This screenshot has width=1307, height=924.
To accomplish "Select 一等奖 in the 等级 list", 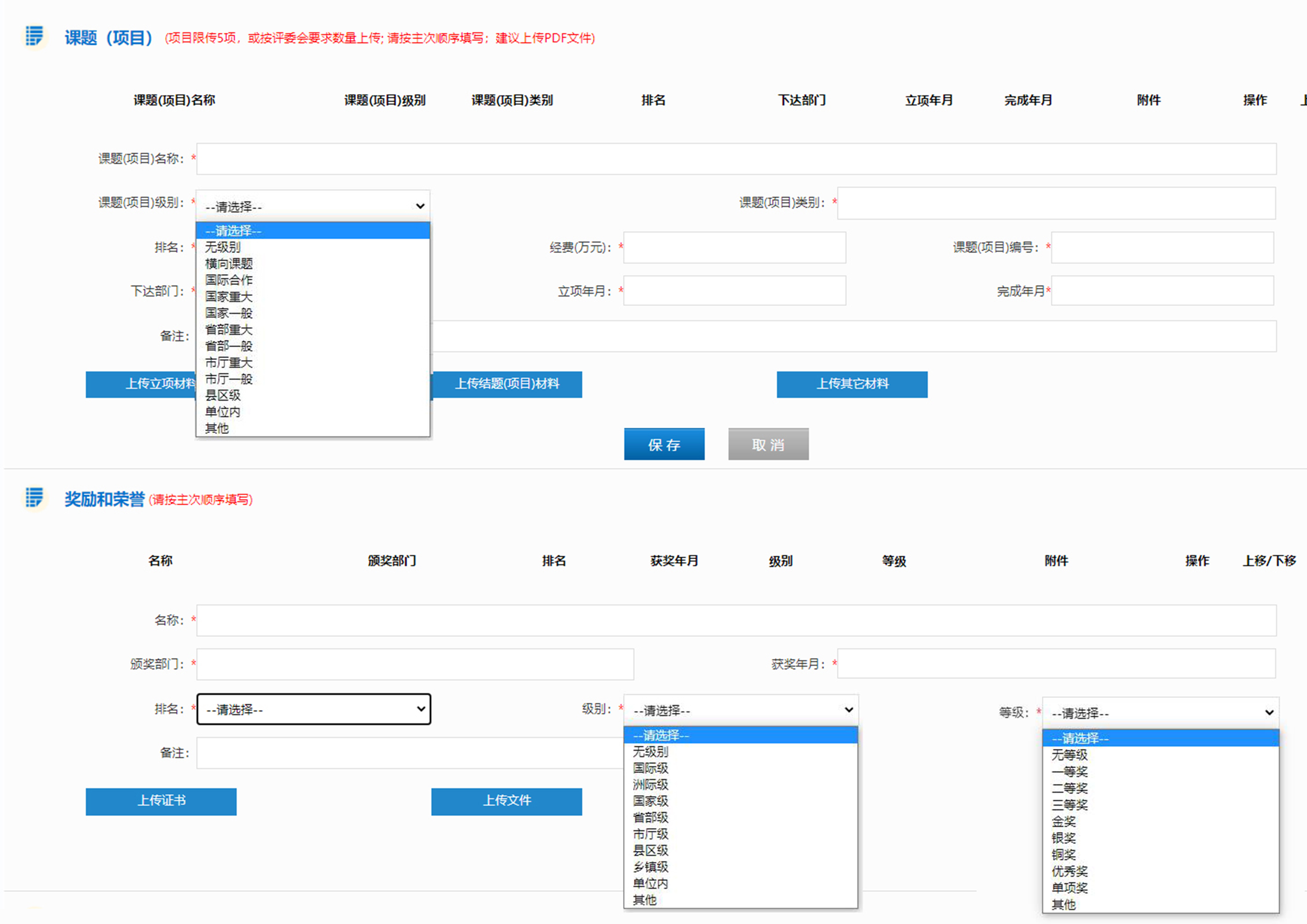I will click(1069, 771).
